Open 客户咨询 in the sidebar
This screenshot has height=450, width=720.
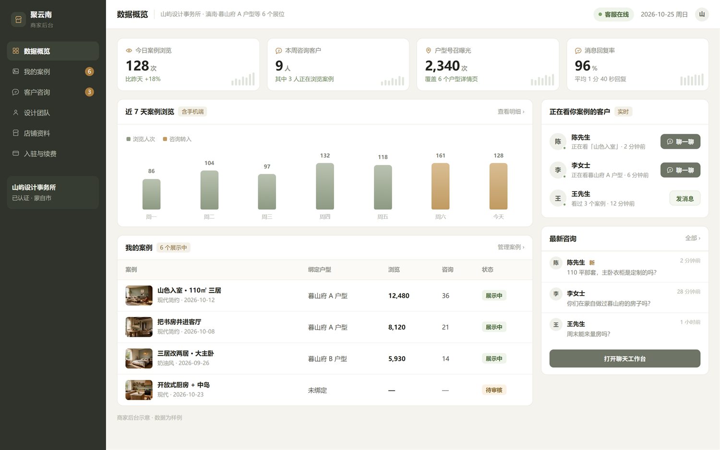point(53,92)
